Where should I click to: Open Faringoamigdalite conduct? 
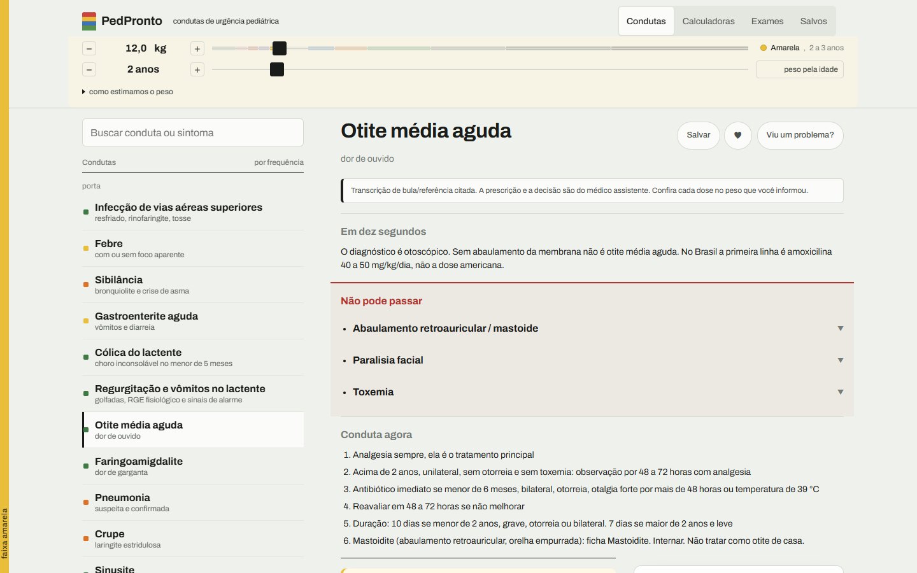coord(193,466)
